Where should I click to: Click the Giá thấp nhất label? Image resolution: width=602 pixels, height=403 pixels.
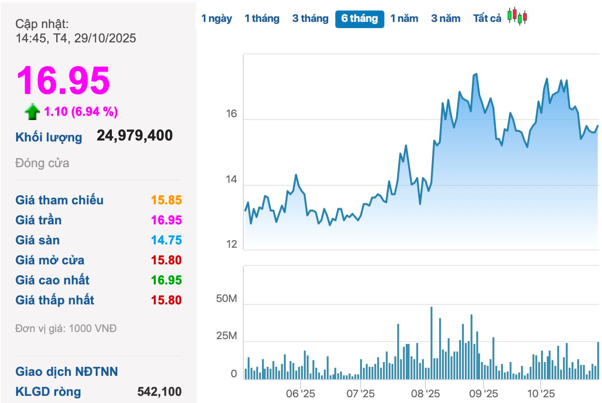55,300
